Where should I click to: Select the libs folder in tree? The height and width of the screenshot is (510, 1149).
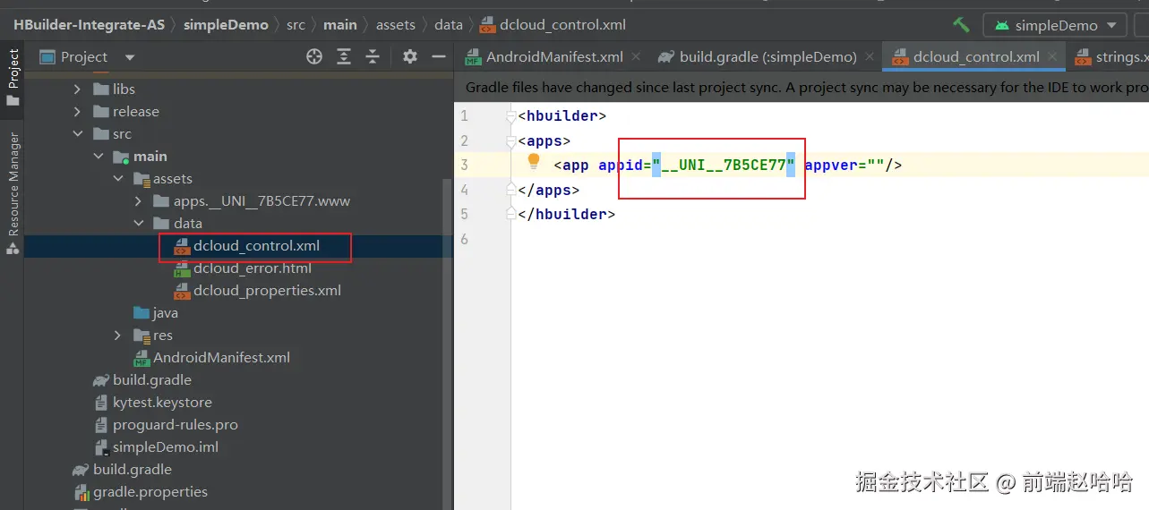124,89
